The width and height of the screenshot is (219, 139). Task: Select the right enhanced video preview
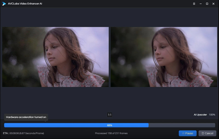(x=164, y=57)
